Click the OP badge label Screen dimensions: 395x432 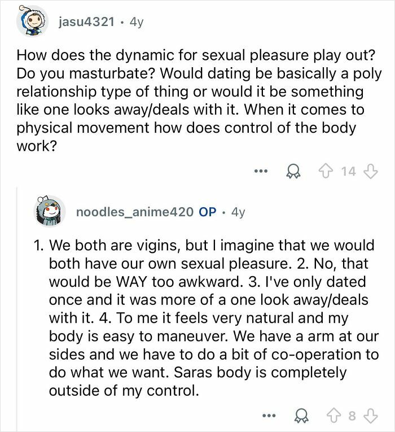click(x=208, y=212)
